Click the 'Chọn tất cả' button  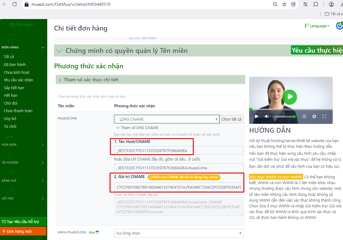point(232,119)
